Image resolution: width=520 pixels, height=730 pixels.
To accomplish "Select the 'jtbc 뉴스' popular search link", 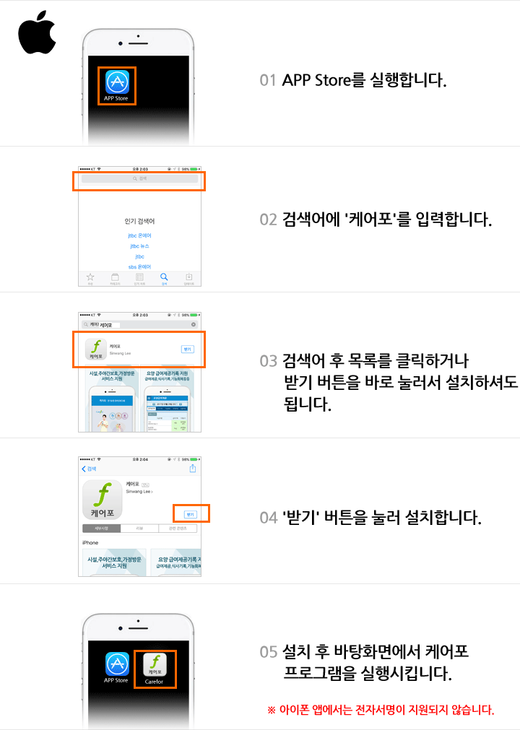I will [139, 246].
